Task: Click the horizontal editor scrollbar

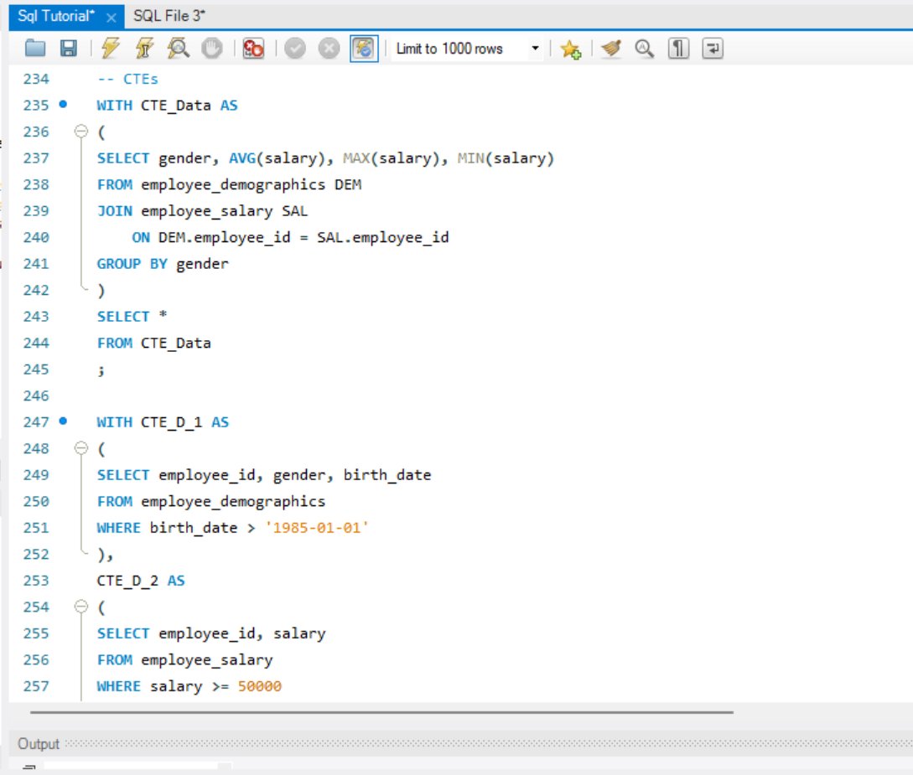Action: (381, 711)
